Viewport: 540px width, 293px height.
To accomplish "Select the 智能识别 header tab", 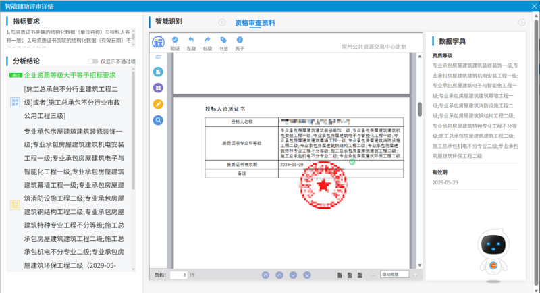I will [168, 22].
